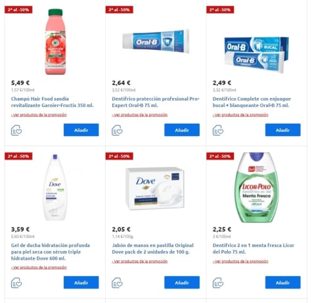Open Jabón de manos Dove product title
Image resolution: width=312 pixels, height=303 pixels.
tap(153, 248)
